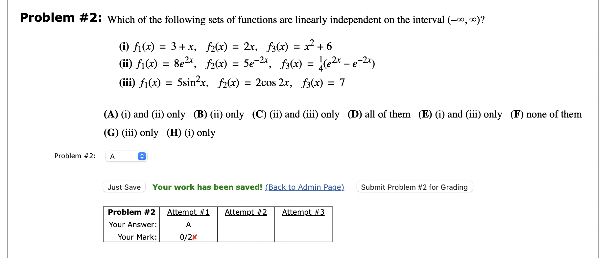Click the Problem #2 header in results table

point(131,212)
